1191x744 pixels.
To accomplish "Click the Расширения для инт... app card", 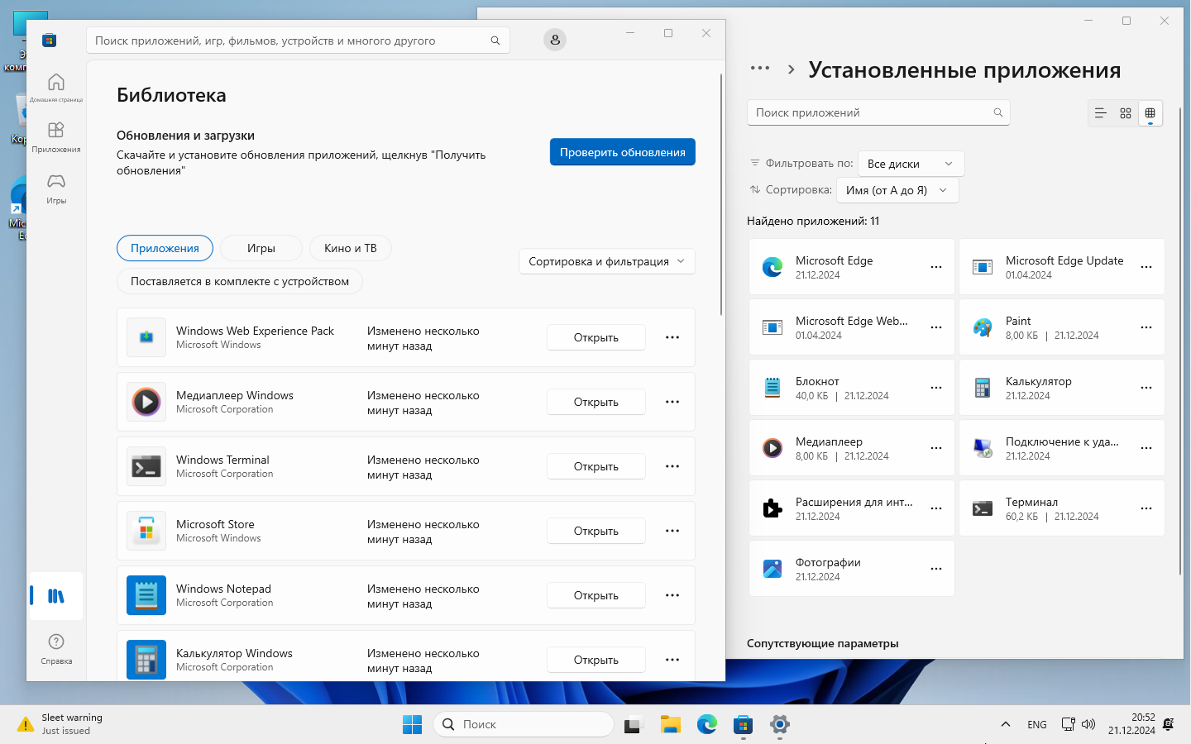I will (x=852, y=508).
